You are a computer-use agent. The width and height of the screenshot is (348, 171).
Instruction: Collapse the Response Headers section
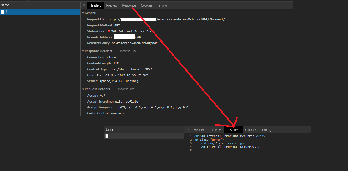[83, 51]
